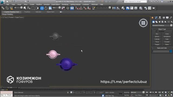Open Edit Named Selection Sets

coord(94,8)
